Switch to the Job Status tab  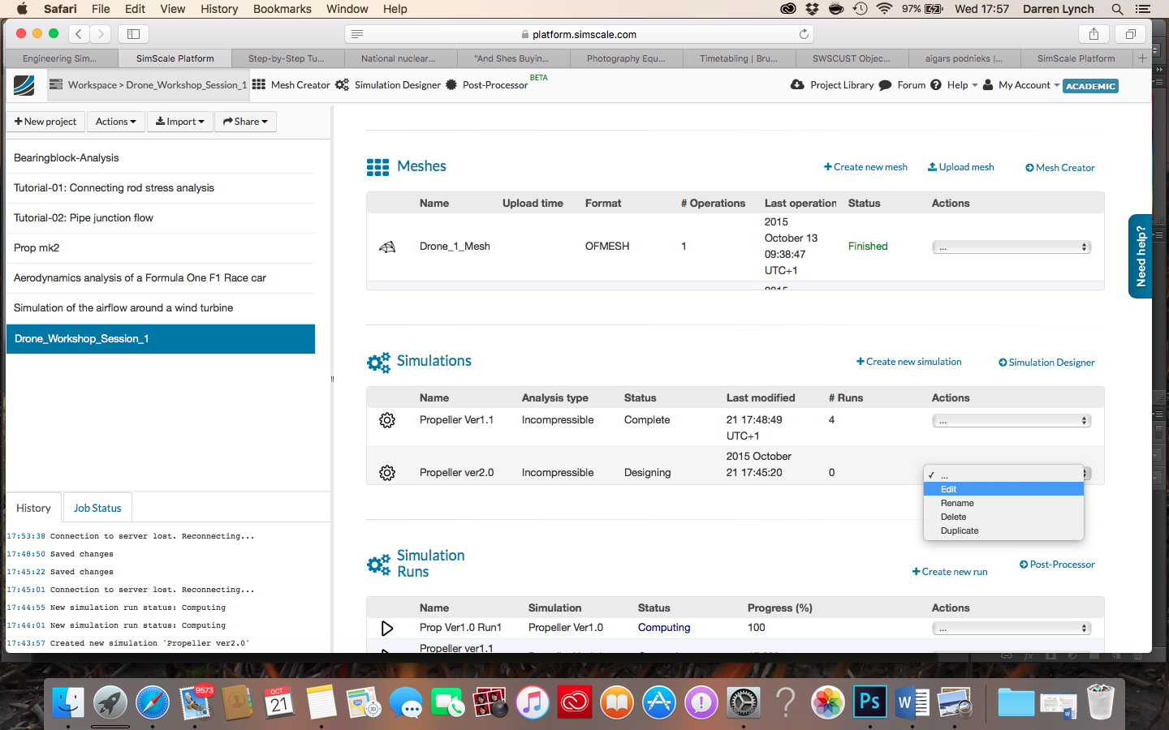[x=97, y=508]
